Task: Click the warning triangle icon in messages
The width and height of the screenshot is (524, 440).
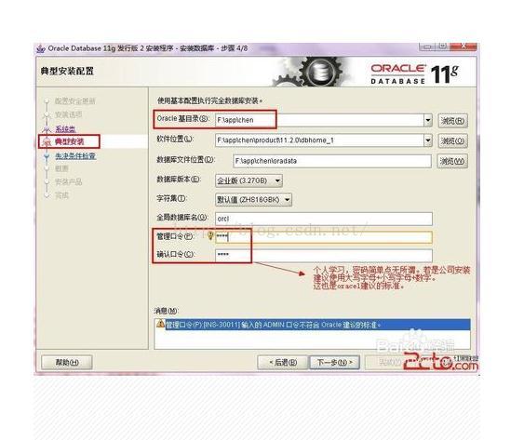Action: pyautogui.click(x=160, y=324)
